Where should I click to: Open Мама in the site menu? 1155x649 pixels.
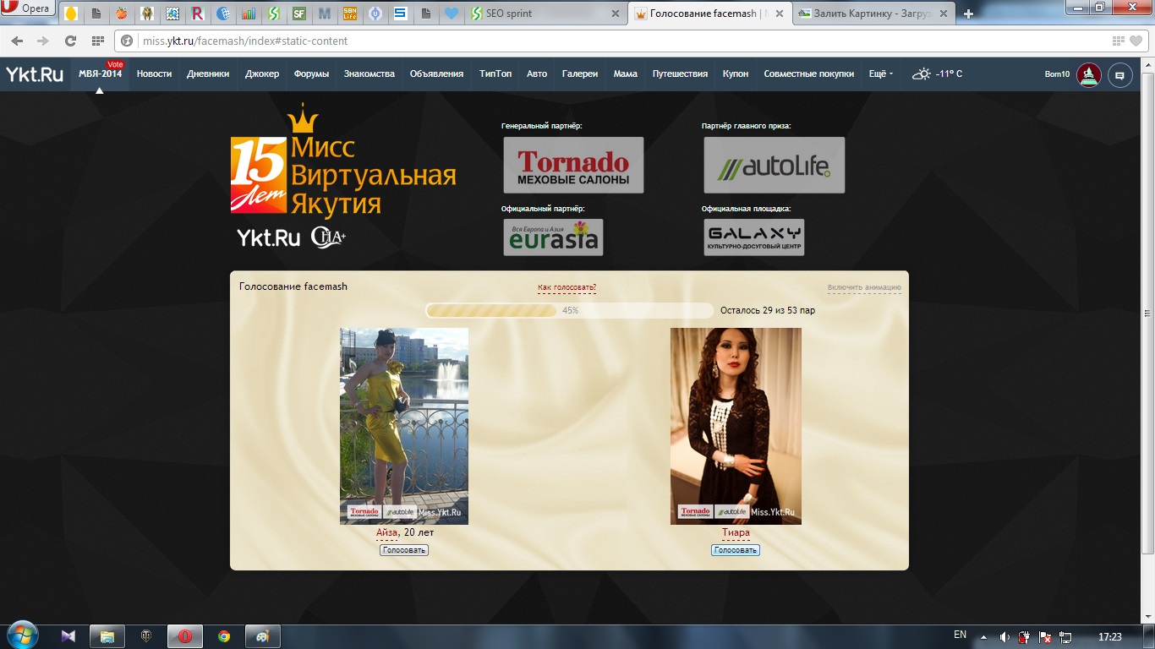tap(626, 74)
